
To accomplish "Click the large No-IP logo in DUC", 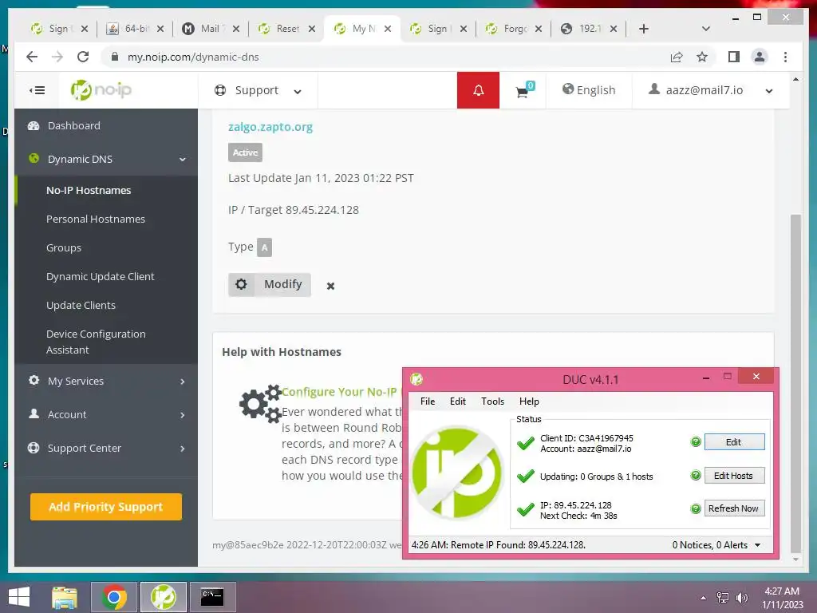I will (x=456, y=473).
